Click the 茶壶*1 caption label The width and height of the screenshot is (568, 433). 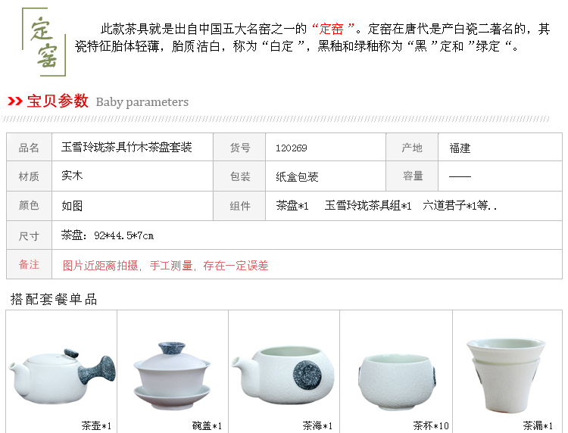96,425
